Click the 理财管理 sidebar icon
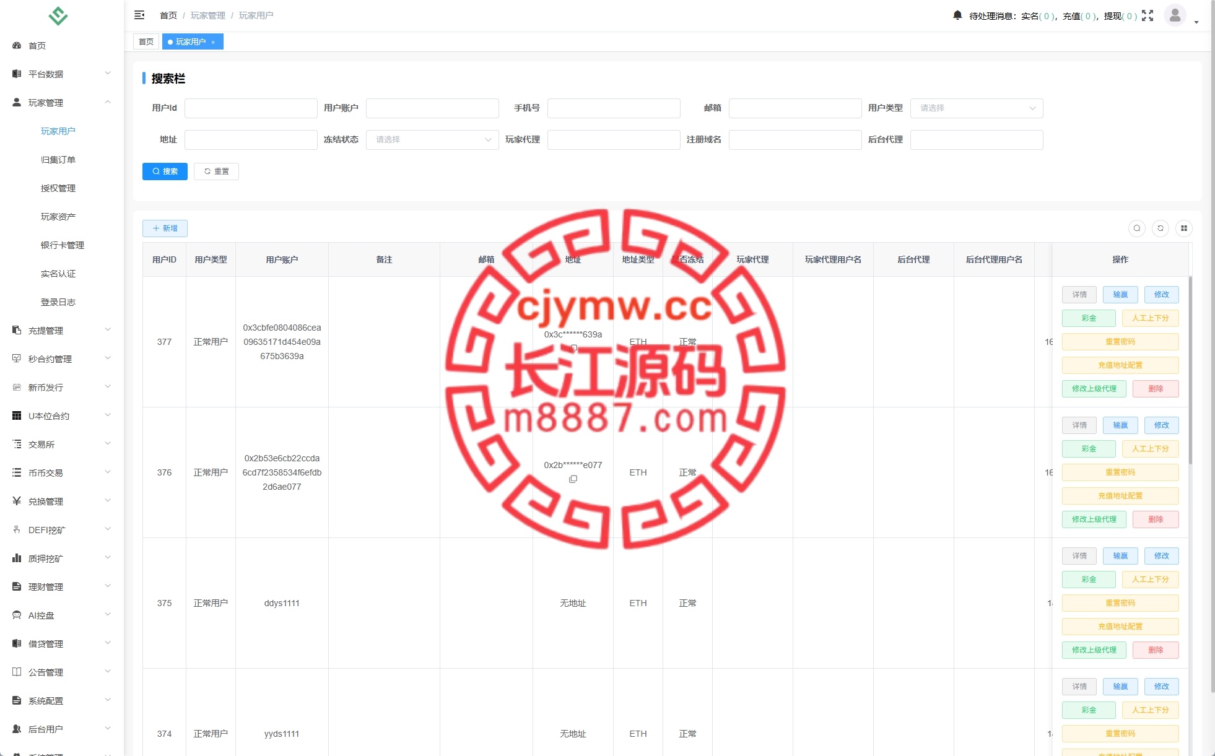This screenshot has height=756, width=1215. (x=17, y=586)
